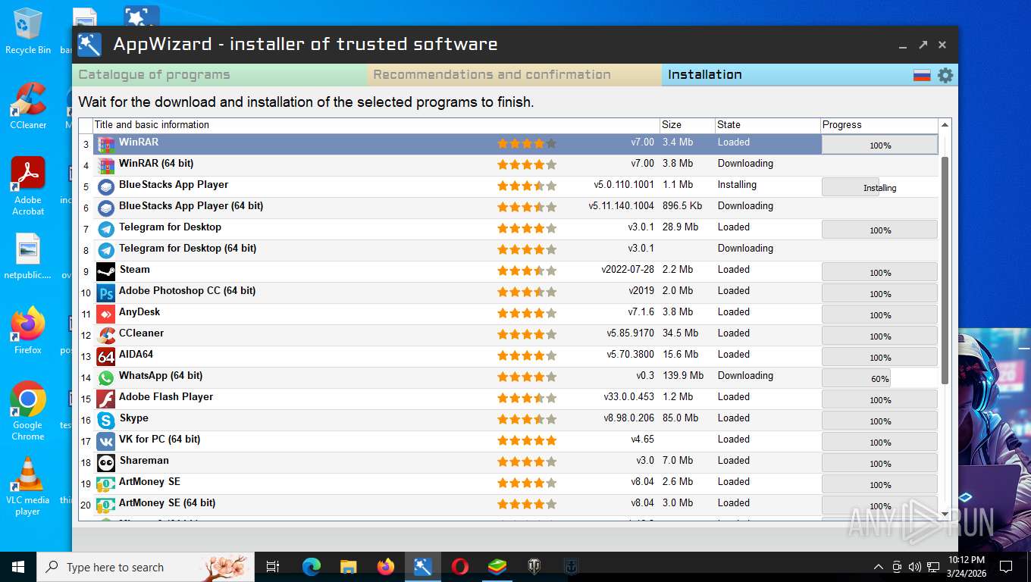1031x582 pixels.
Task: Click the ArtMoney SE (64 bit) icon
Action: click(106, 505)
